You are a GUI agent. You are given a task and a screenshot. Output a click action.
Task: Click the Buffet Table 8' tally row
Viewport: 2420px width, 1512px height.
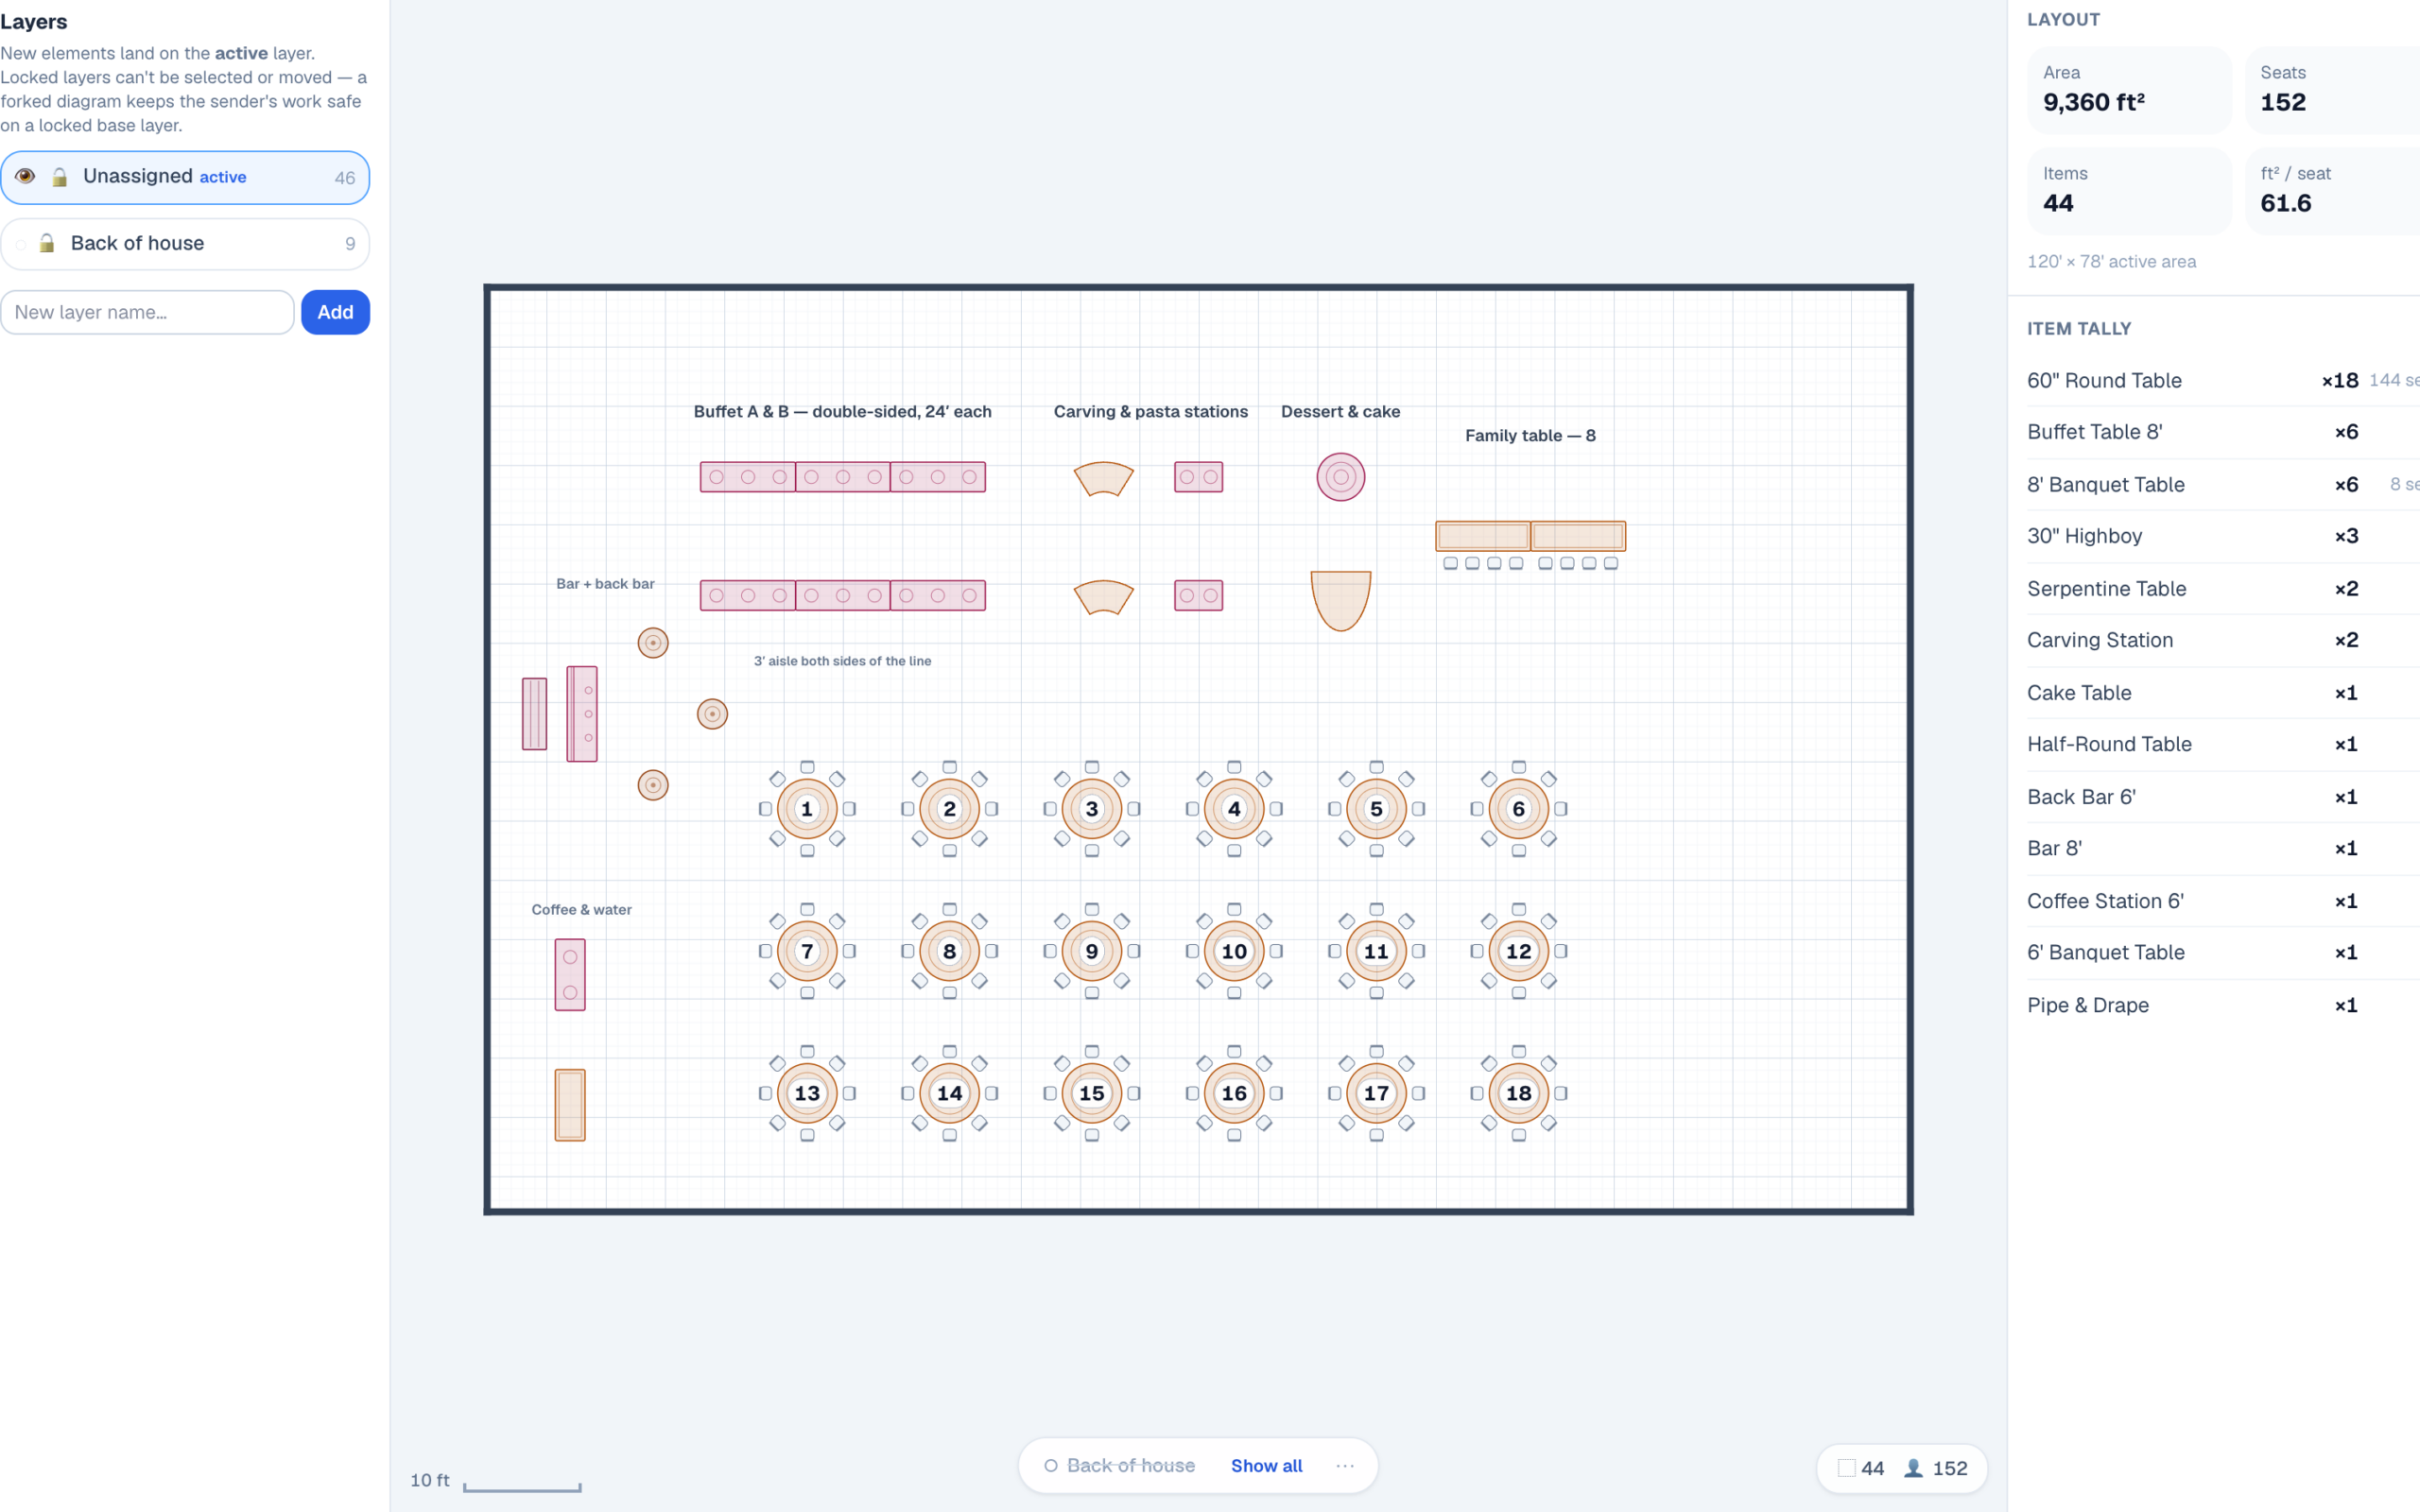2223,432
